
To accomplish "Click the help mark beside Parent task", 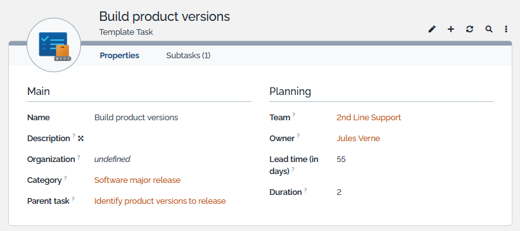I will point(73,199).
